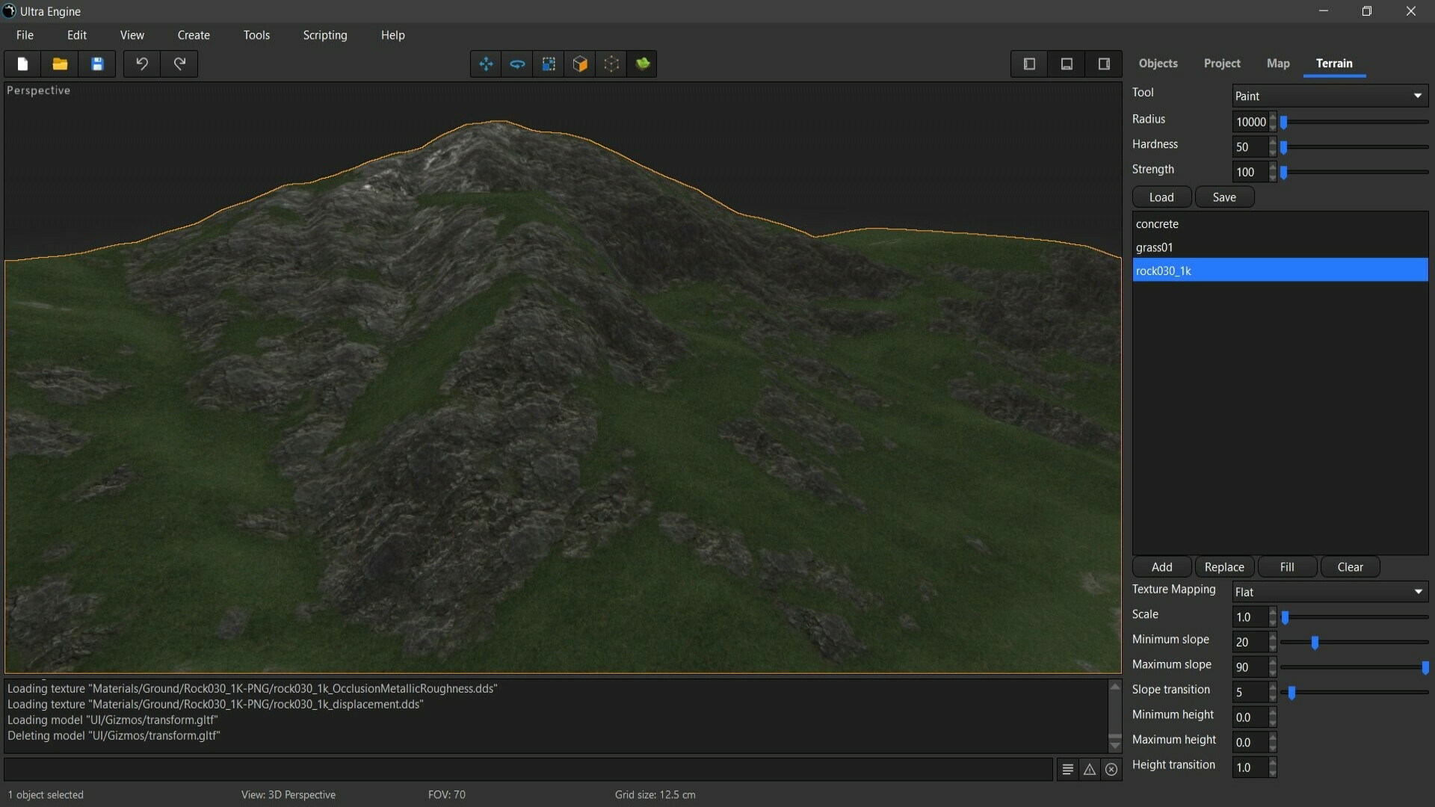Activate the green terrain tool icon

643,64
